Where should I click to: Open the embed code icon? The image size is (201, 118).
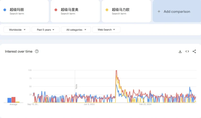187,51
